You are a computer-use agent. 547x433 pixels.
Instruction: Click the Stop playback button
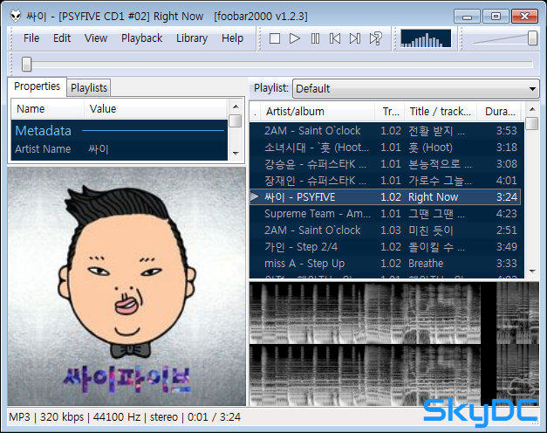[275, 38]
